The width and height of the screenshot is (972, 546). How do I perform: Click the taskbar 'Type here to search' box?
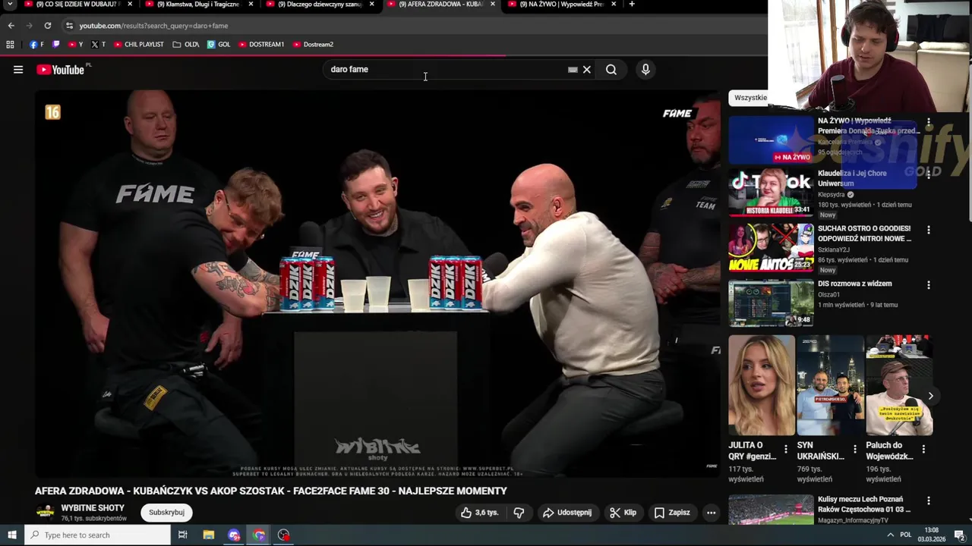pyautogui.click(x=97, y=535)
